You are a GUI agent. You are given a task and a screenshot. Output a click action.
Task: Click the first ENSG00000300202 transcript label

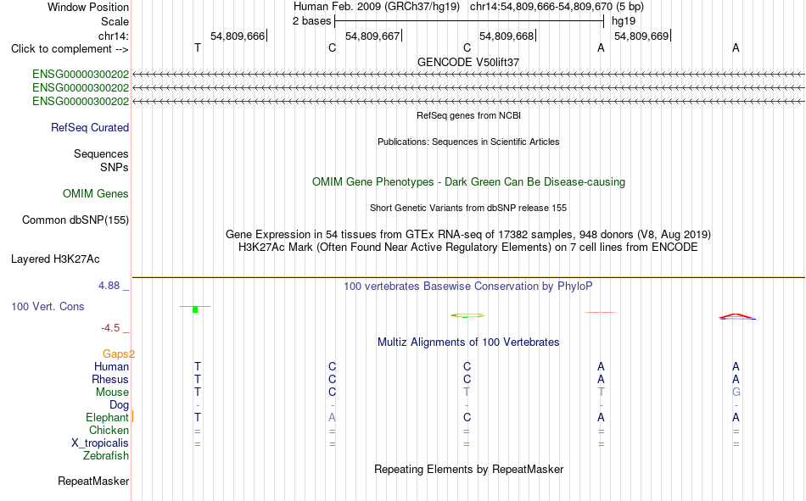[x=81, y=75]
